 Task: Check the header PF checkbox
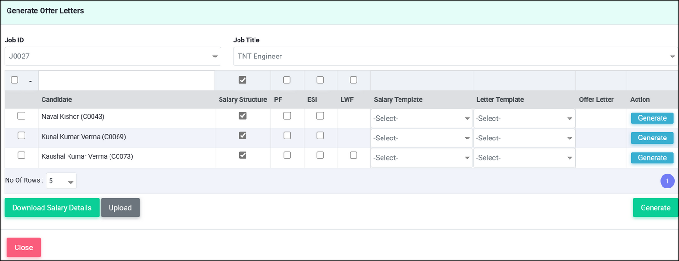pos(287,80)
